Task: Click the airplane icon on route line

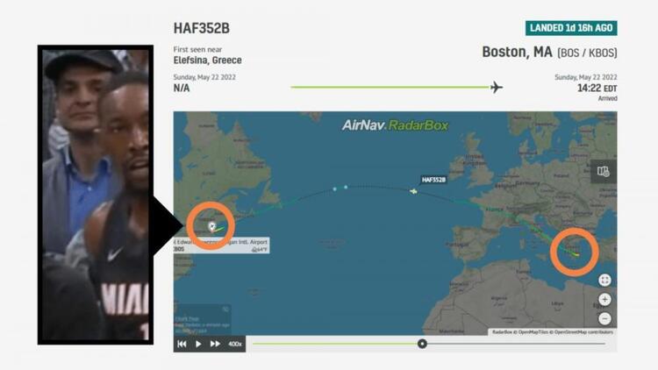Action: coord(497,88)
